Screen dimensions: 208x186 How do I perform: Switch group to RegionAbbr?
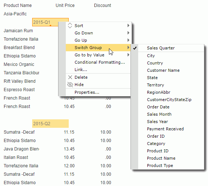[x=171, y=92]
